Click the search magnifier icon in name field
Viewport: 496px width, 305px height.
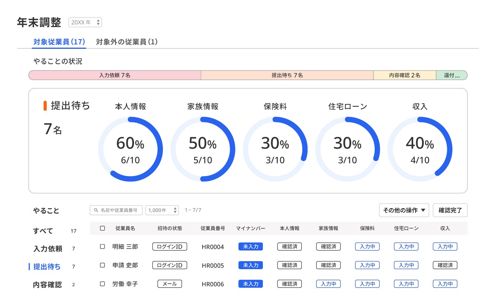[95, 210]
